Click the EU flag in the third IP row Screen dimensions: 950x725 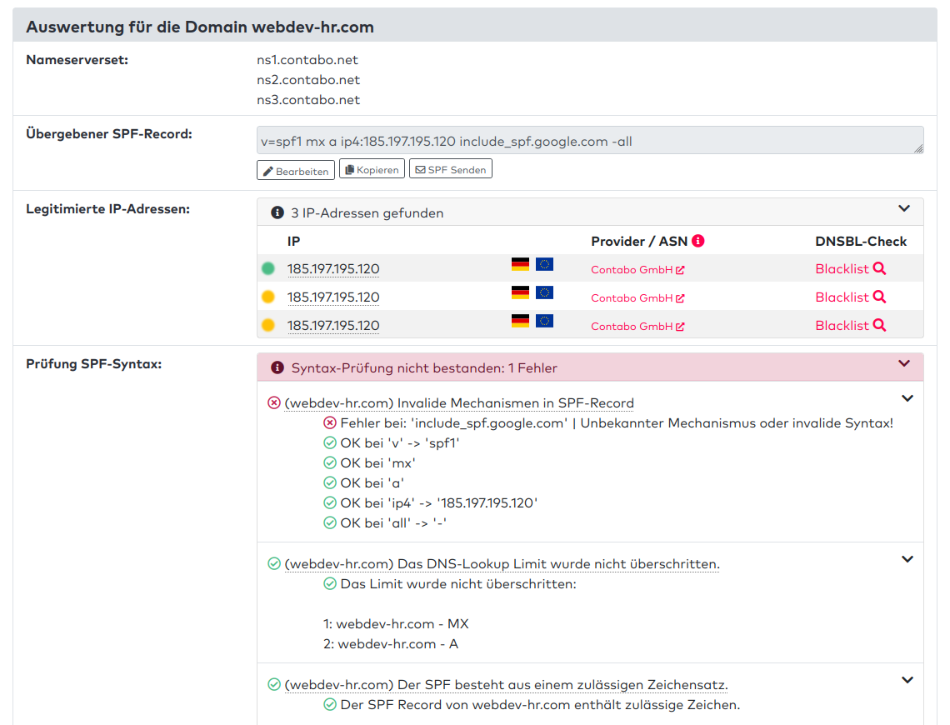(x=544, y=321)
